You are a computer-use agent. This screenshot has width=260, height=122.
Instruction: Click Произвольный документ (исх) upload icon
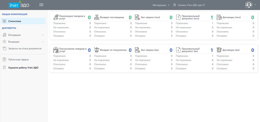(x=178, y=17)
